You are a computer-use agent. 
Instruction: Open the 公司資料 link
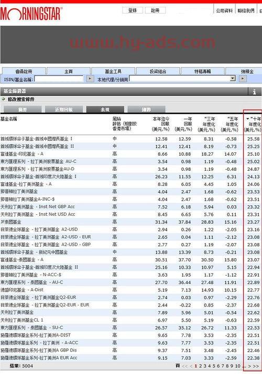[224, 10]
